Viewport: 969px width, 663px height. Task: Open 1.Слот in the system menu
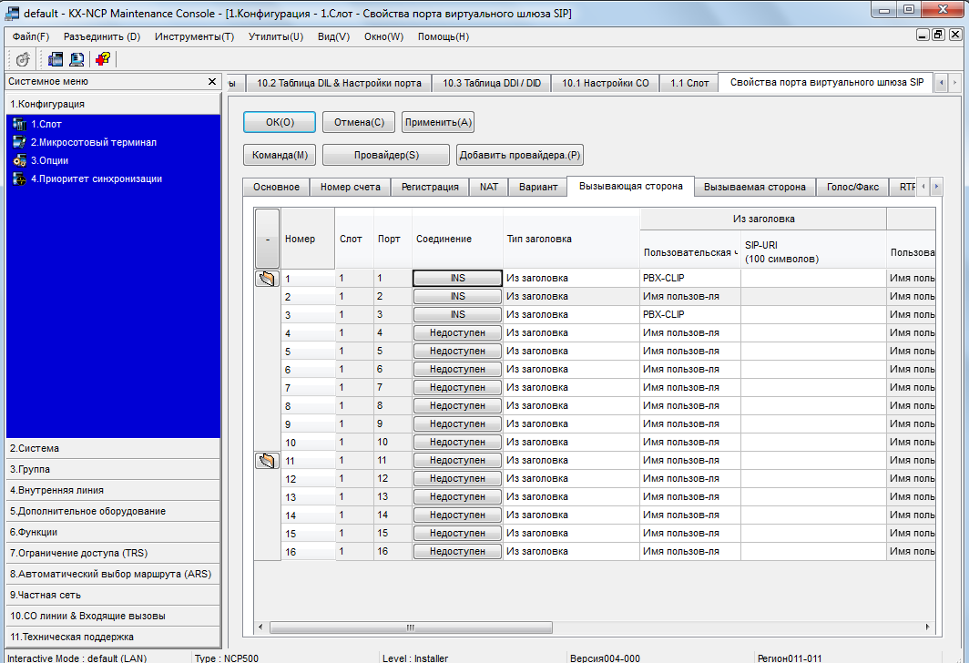[46, 124]
